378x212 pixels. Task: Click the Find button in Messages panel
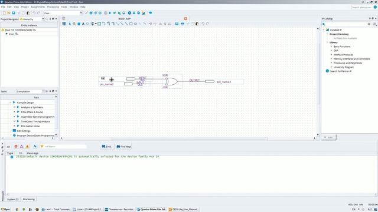[106, 147]
